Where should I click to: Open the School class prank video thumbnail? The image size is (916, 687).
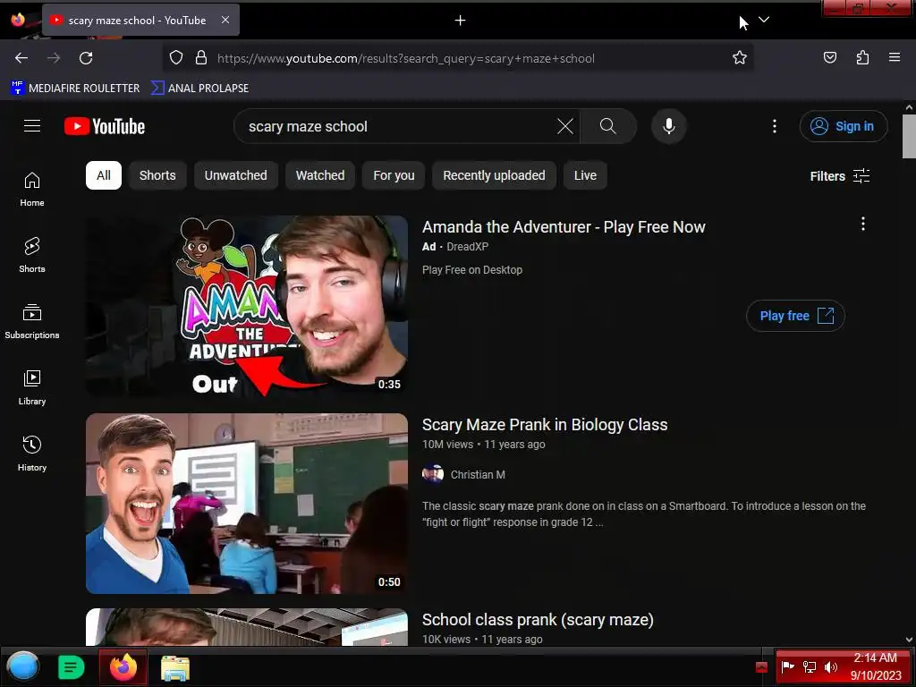click(x=247, y=627)
